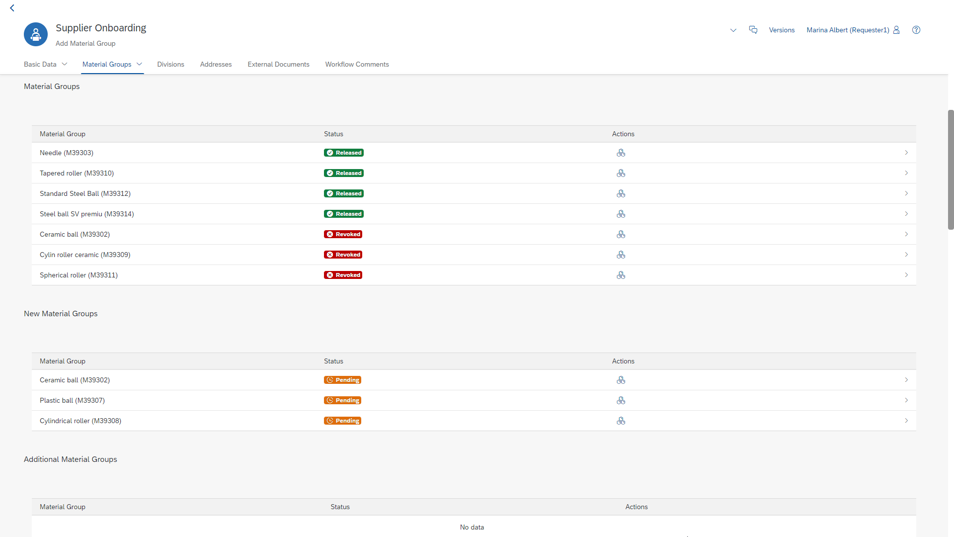Viewport: 954px width, 537px height.
Task: Click the Needle (M39303) action icon
Action: (621, 153)
